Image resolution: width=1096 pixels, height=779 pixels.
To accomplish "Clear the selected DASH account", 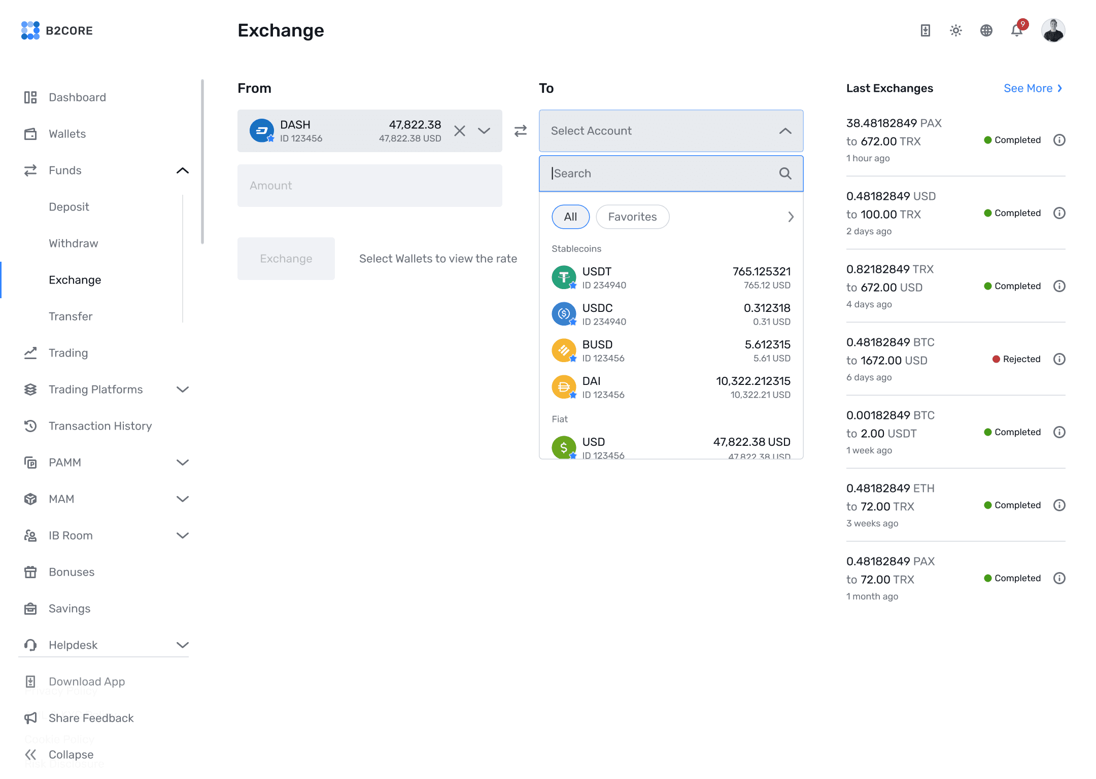I will coord(460,131).
